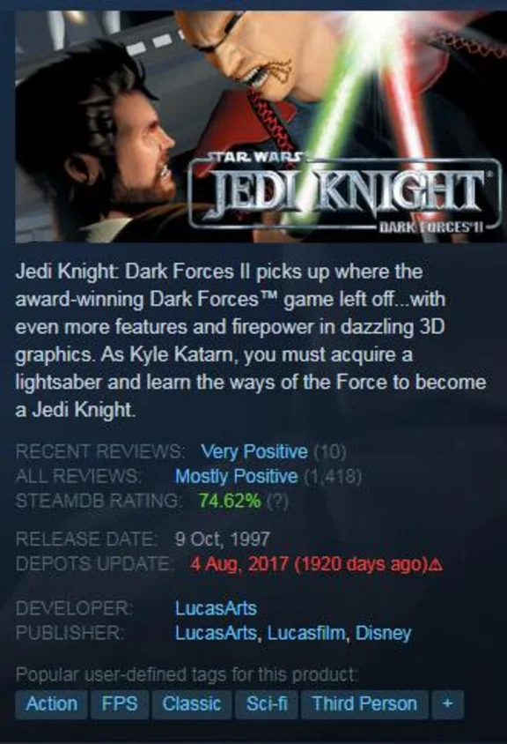This screenshot has width=507, height=744.
Task: Click the SteamDB rating question mark
Action: 277,501
